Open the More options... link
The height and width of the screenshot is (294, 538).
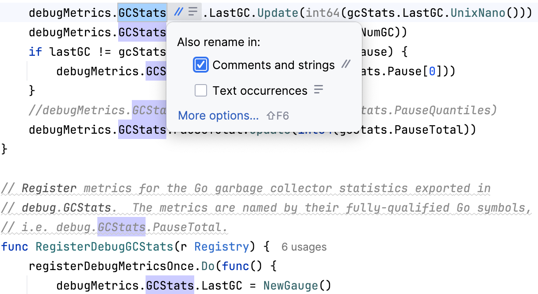point(218,116)
